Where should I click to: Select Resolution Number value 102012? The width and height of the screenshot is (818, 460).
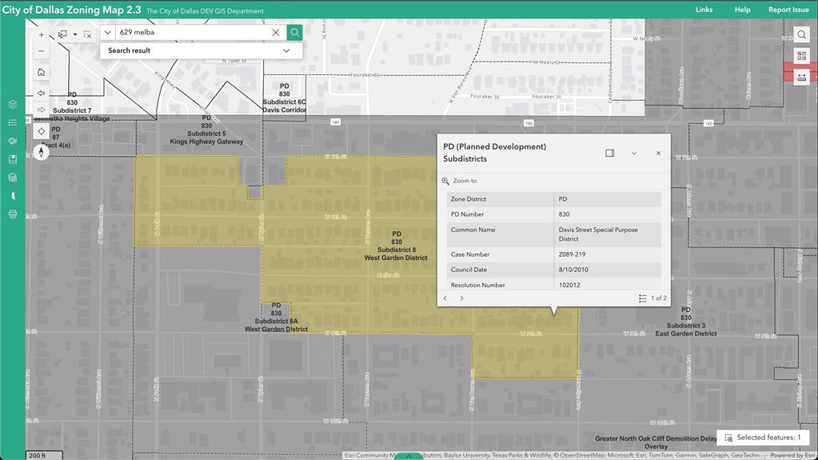pyautogui.click(x=569, y=285)
